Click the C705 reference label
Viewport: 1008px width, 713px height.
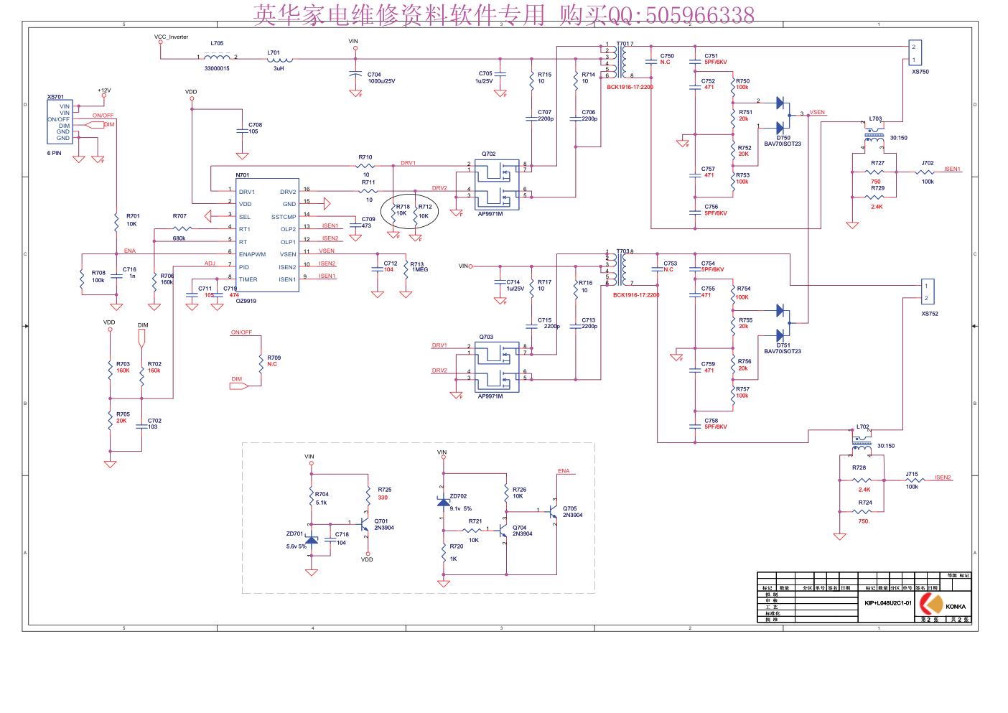click(485, 73)
